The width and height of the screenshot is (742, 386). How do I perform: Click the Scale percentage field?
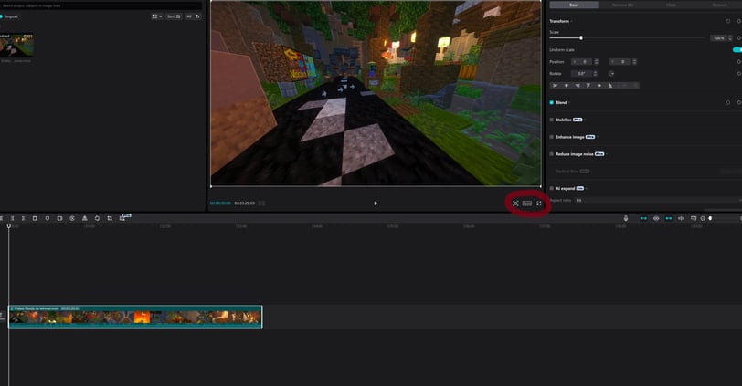point(718,37)
